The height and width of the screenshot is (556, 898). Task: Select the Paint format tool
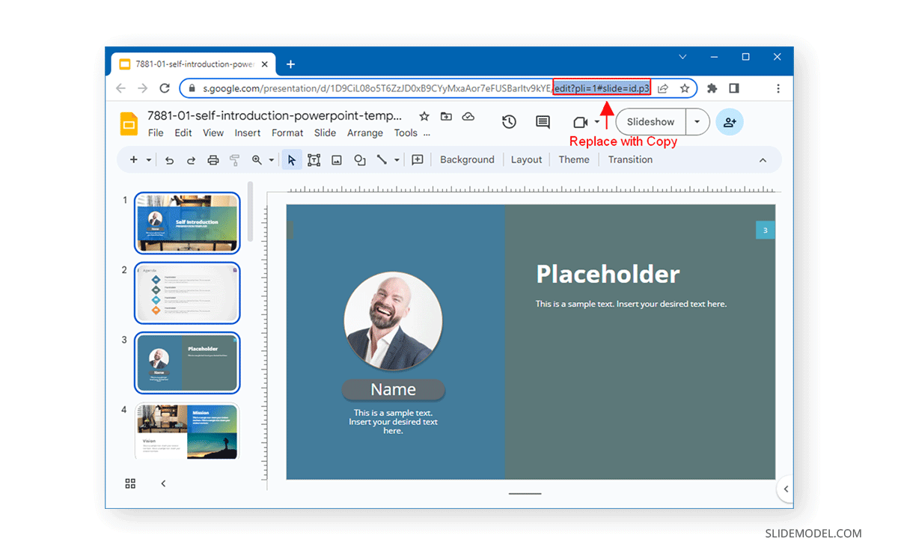point(234,159)
